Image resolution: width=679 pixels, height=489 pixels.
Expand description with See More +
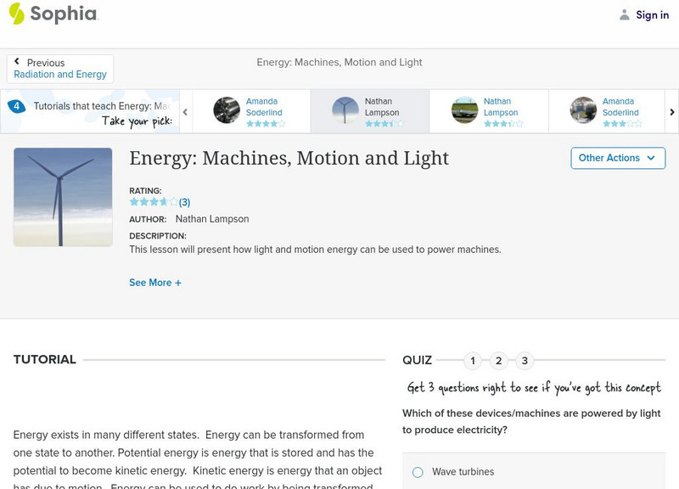point(155,283)
